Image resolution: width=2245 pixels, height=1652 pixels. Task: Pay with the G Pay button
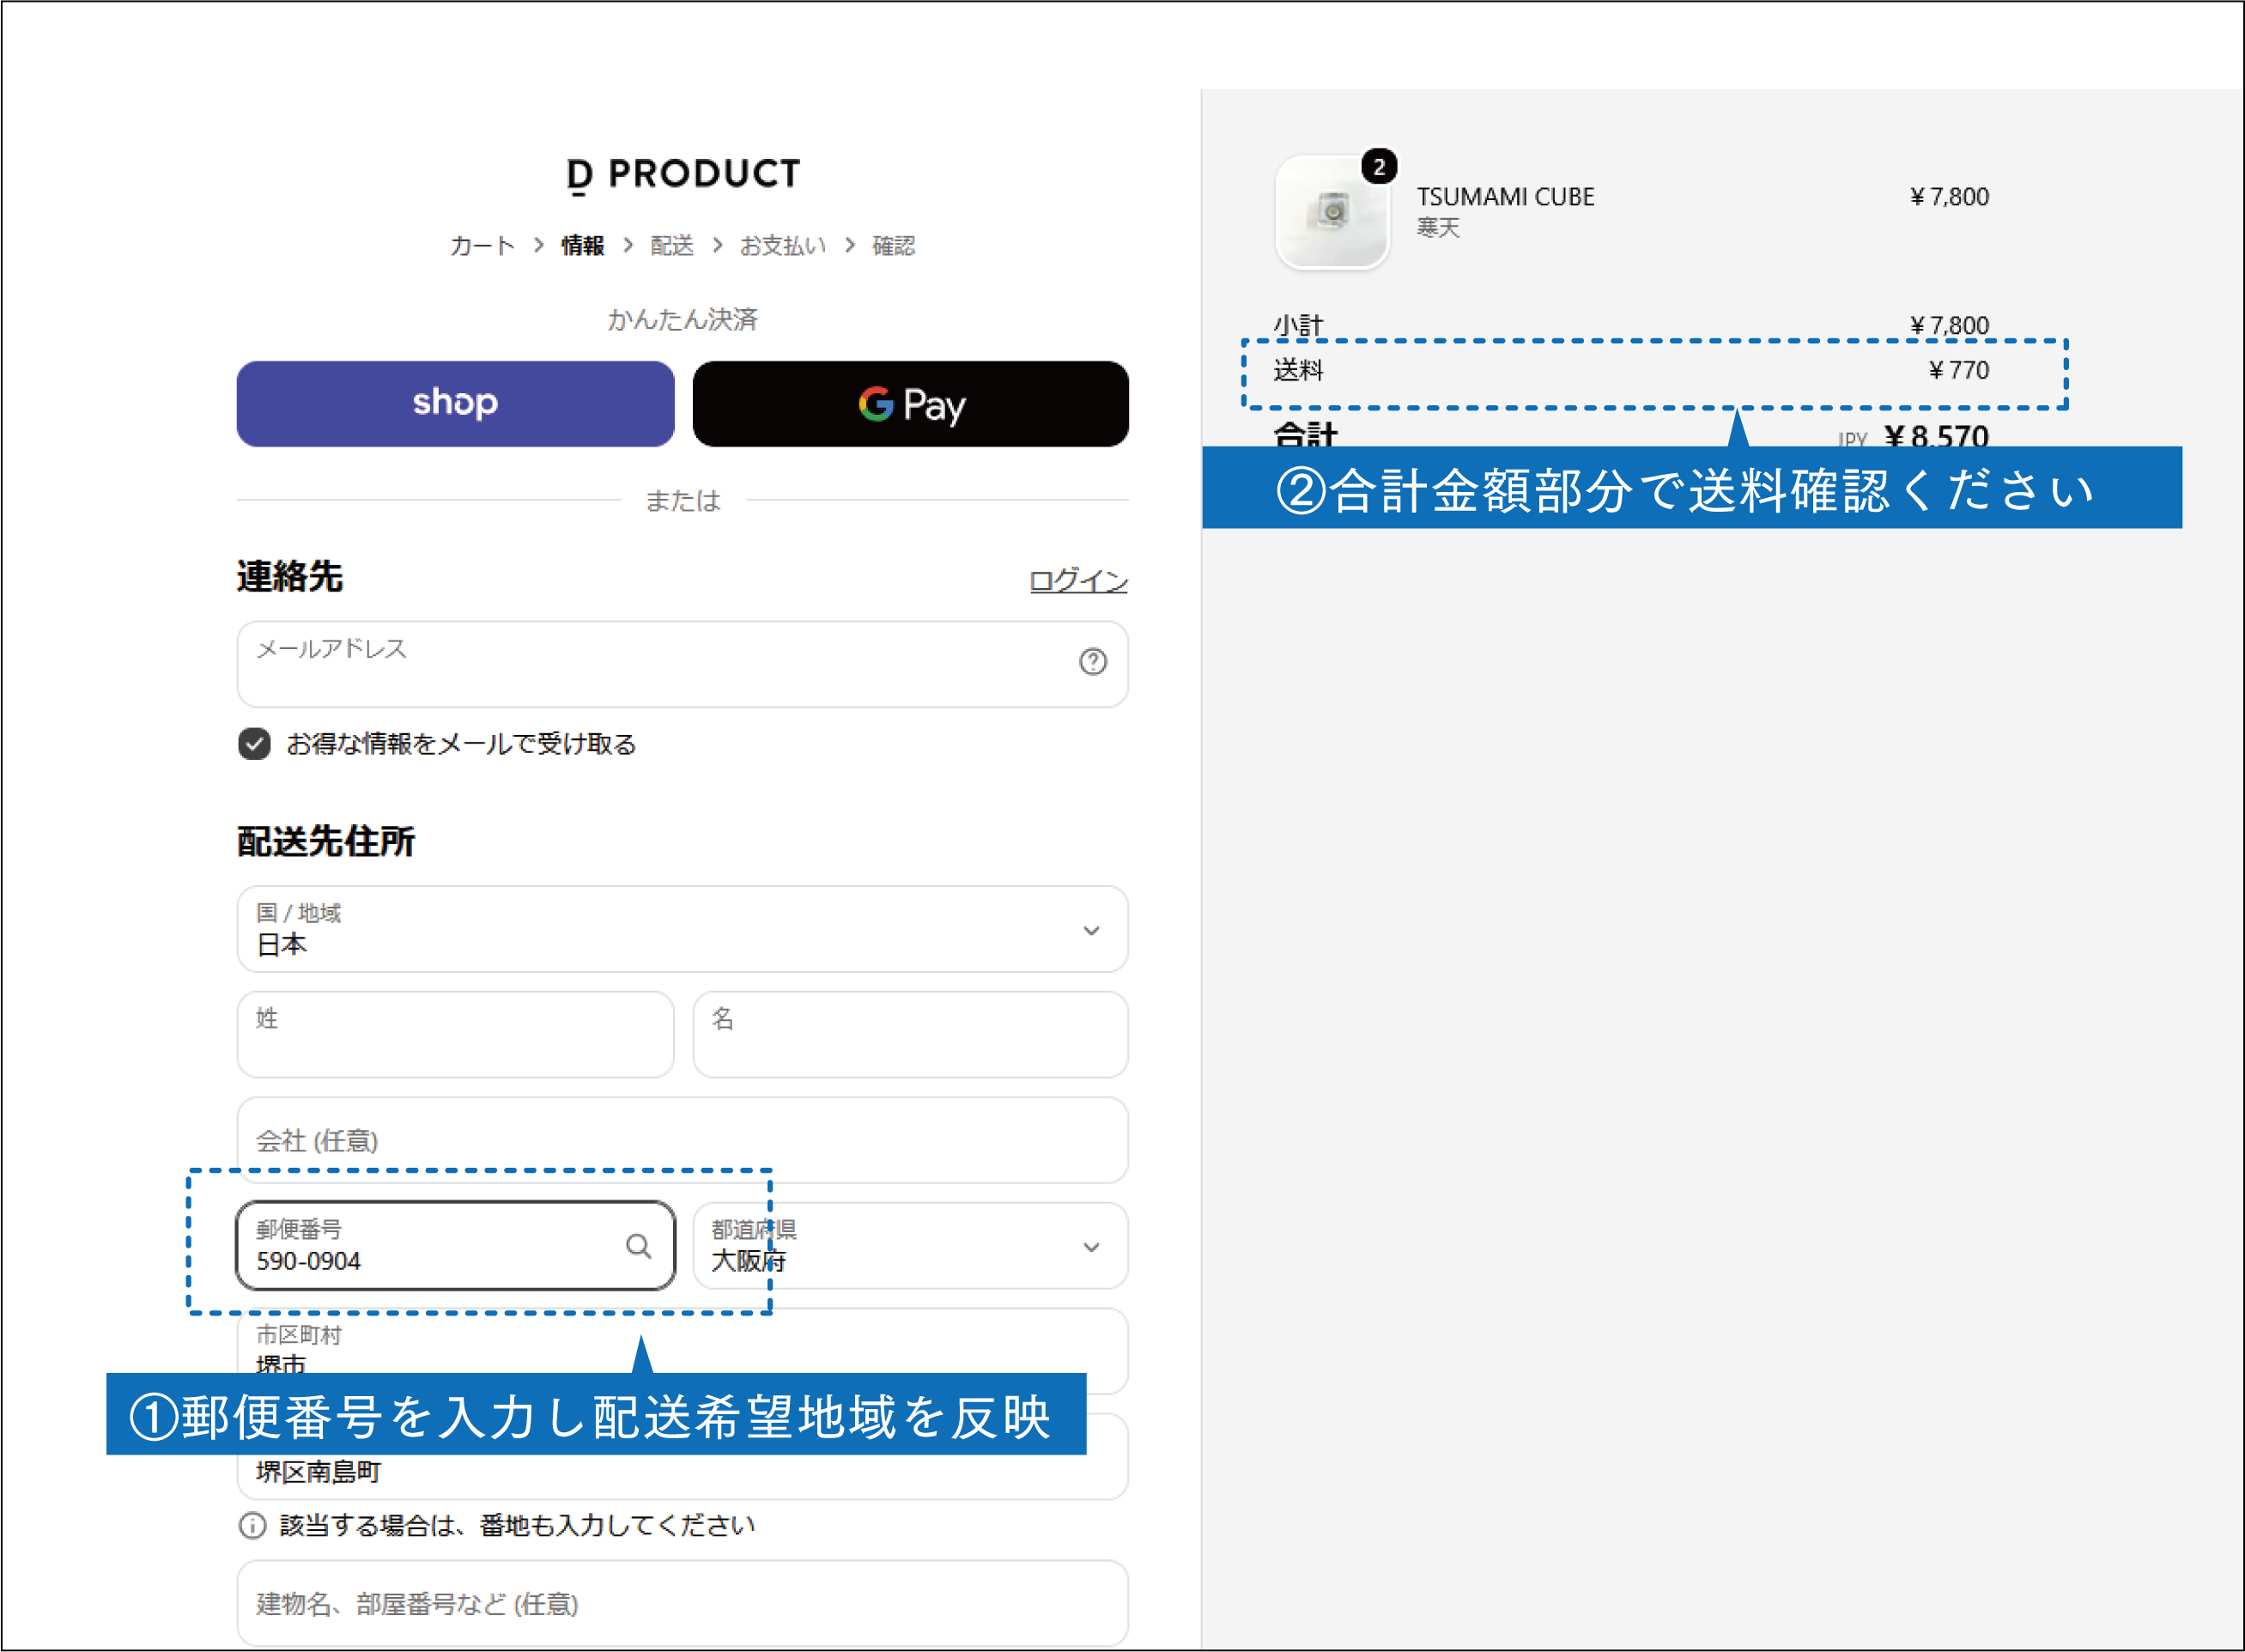tap(910, 404)
